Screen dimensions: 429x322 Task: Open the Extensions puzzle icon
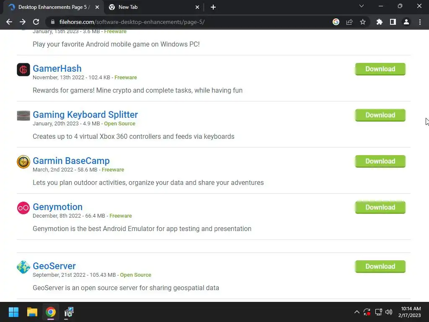[379, 22]
